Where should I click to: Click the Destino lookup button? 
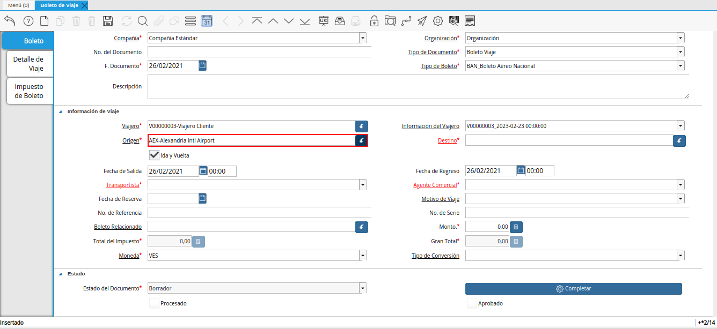click(x=679, y=140)
